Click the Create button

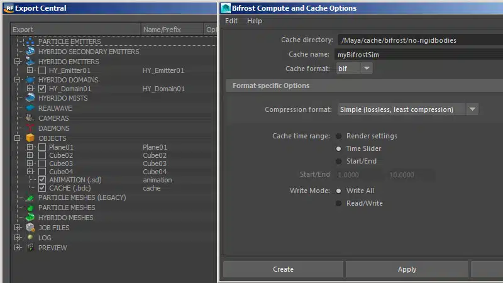(x=283, y=269)
